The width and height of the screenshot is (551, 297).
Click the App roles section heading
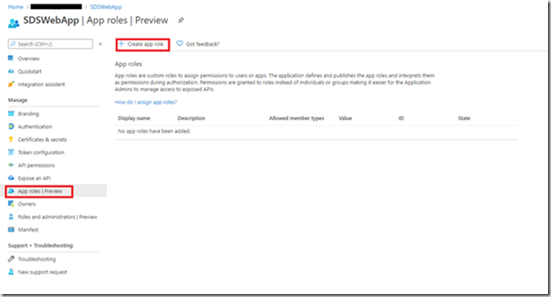[x=128, y=64]
